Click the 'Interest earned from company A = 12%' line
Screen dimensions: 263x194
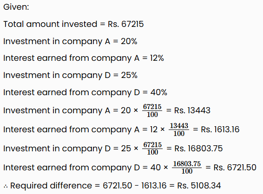[x=84, y=58]
